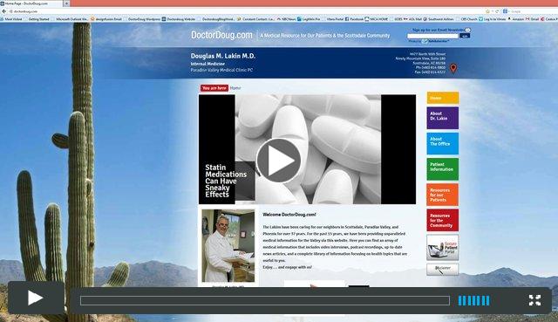558x322 pixels.
Task: Click the reload icon in the address bar
Action: click(x=497, y=11)
